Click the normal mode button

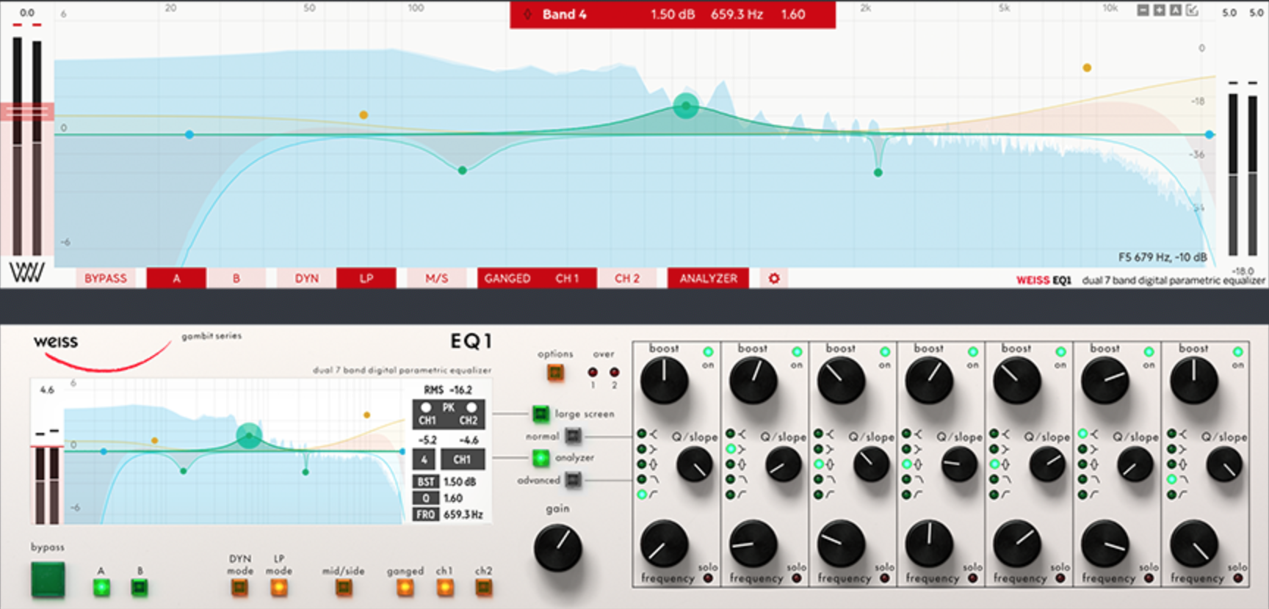573,436
